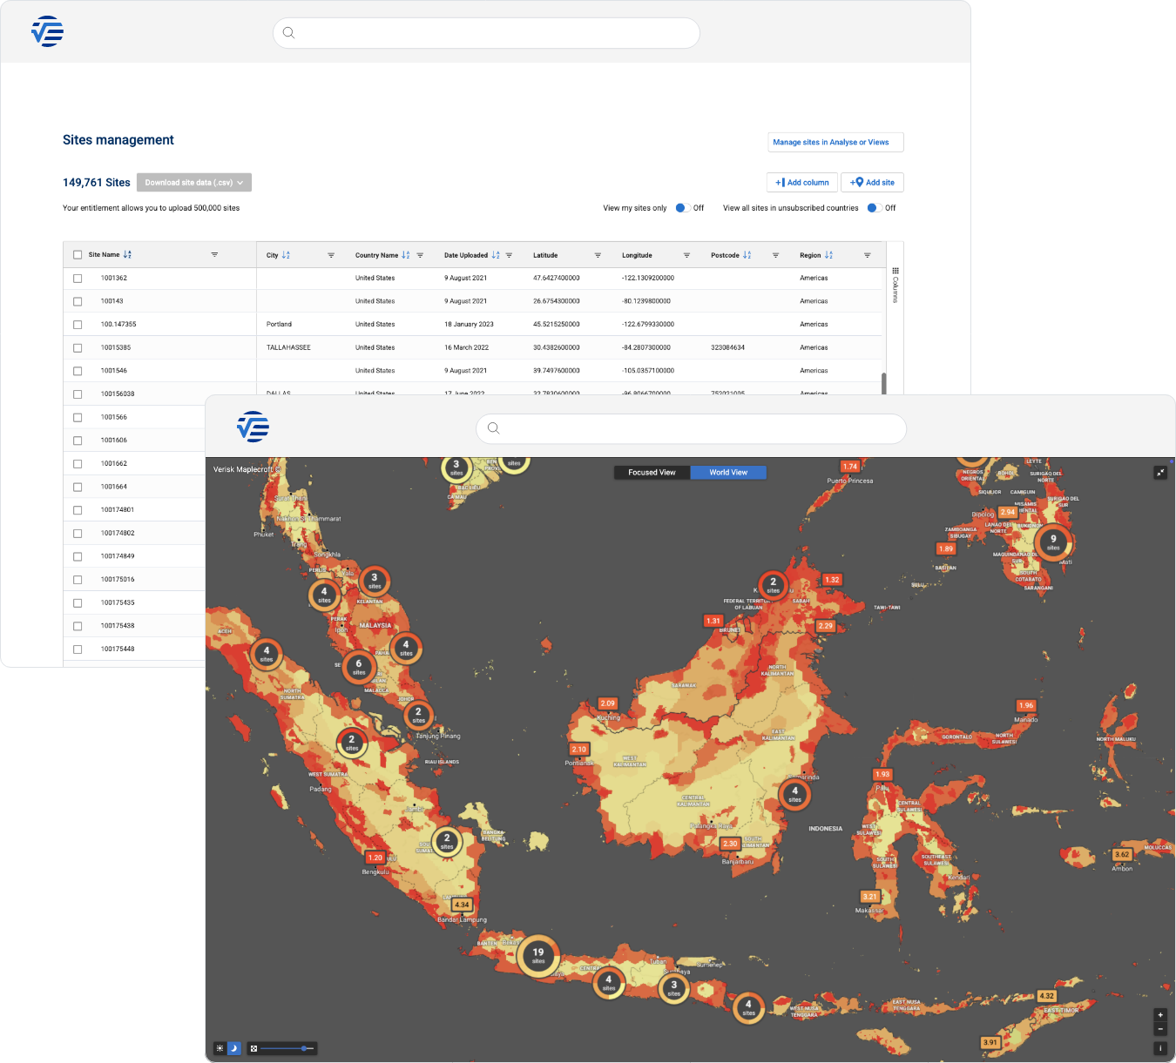Click the Add column button

pyautogui.click(x=802, y=183)
